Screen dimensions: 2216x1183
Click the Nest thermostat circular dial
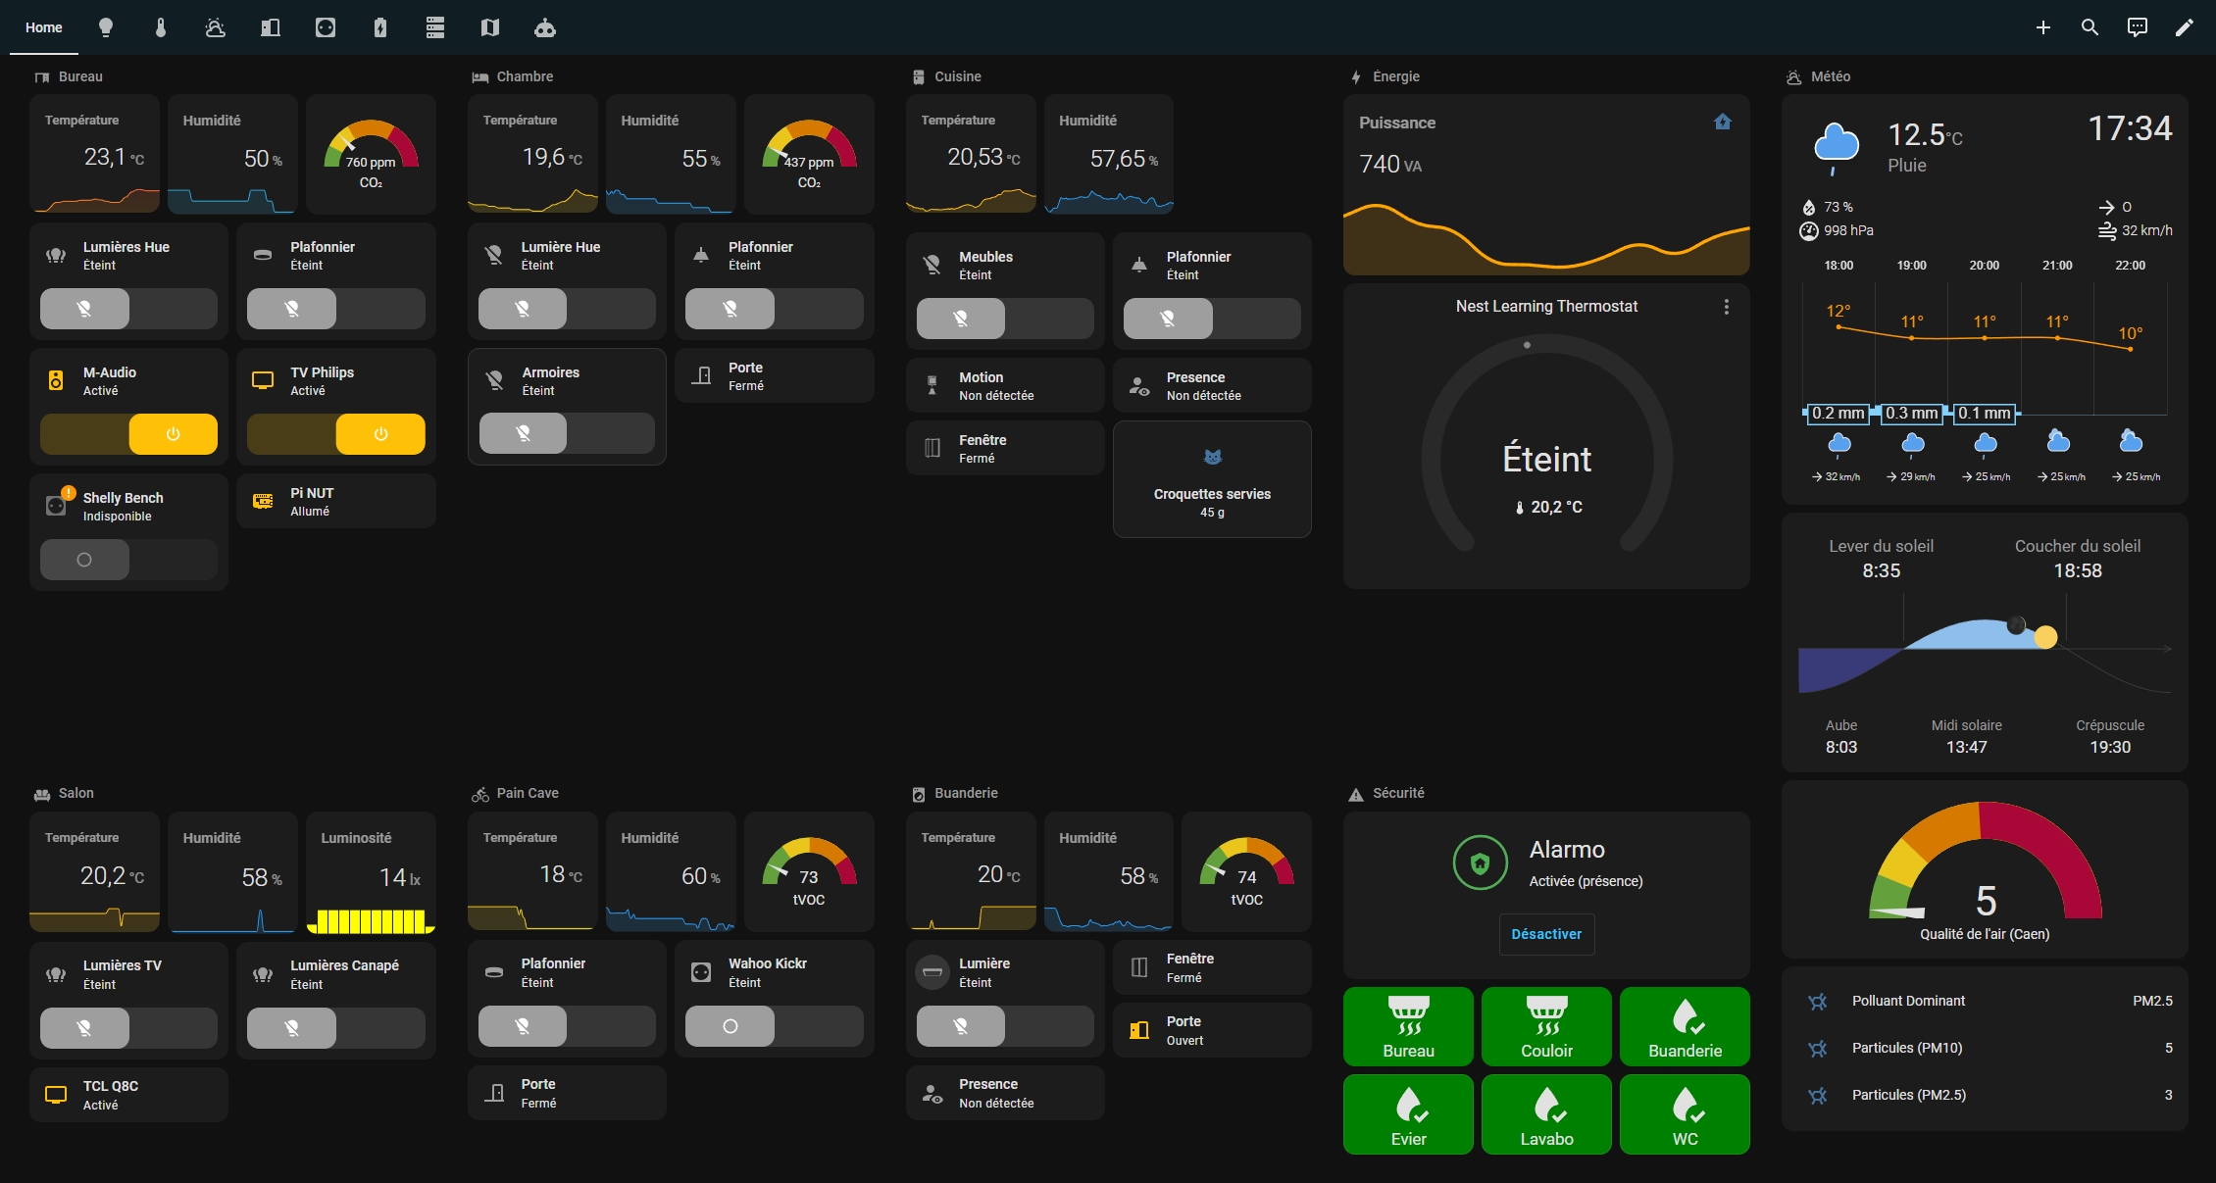(x=1546, y=451)
